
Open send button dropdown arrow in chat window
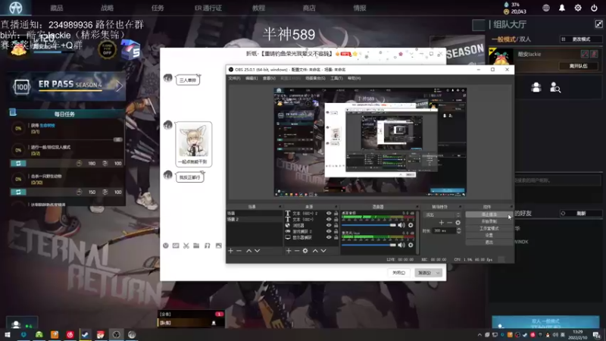pyautogui.click(x=438, y=273)
